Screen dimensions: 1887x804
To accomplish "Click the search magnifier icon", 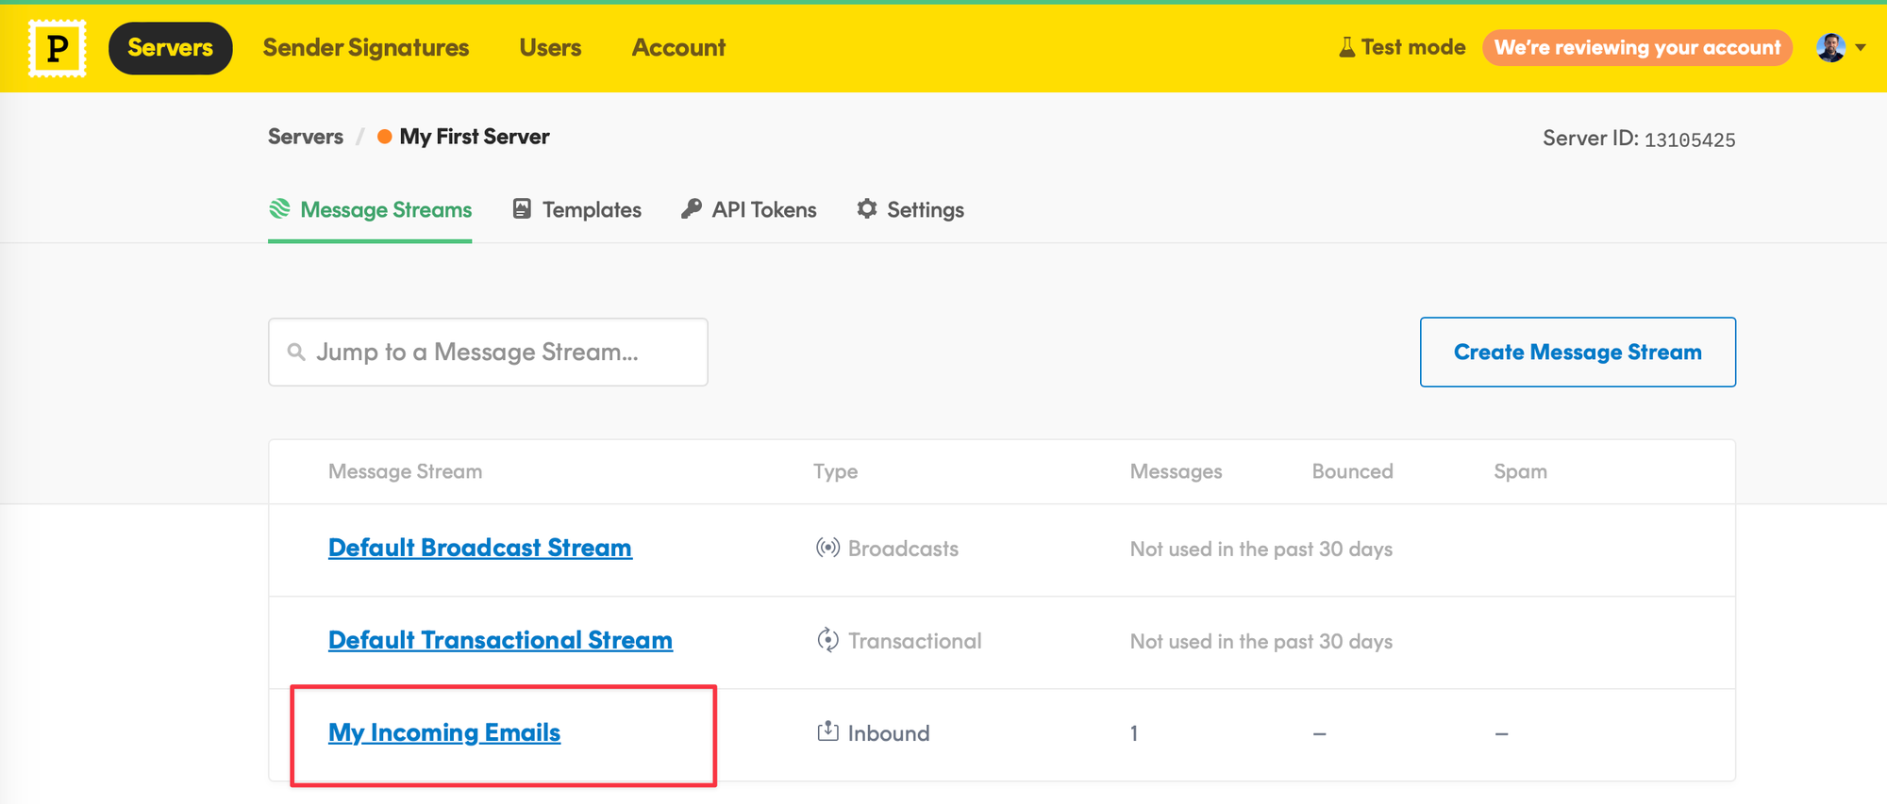I will [296, 352].
